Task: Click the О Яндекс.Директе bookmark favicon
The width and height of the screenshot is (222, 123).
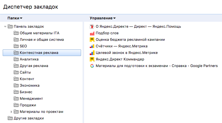Action: pos(92,27)
